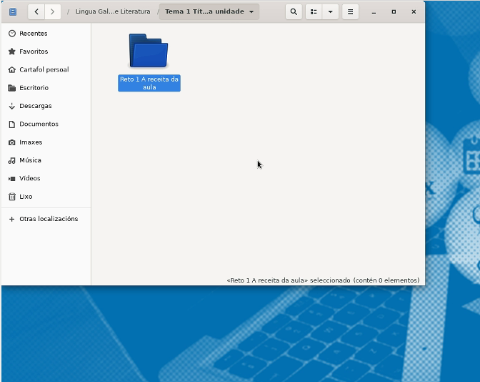Click Otras localizacións in sidebar
This screenshot has height=382, width=480.
click(x=48, y=219)
